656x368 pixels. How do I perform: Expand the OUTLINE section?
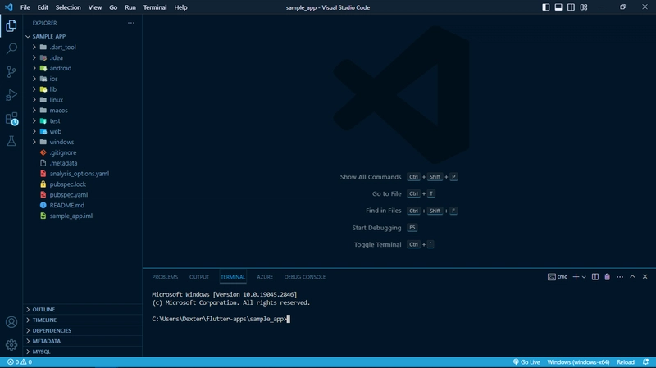point(43,309)
